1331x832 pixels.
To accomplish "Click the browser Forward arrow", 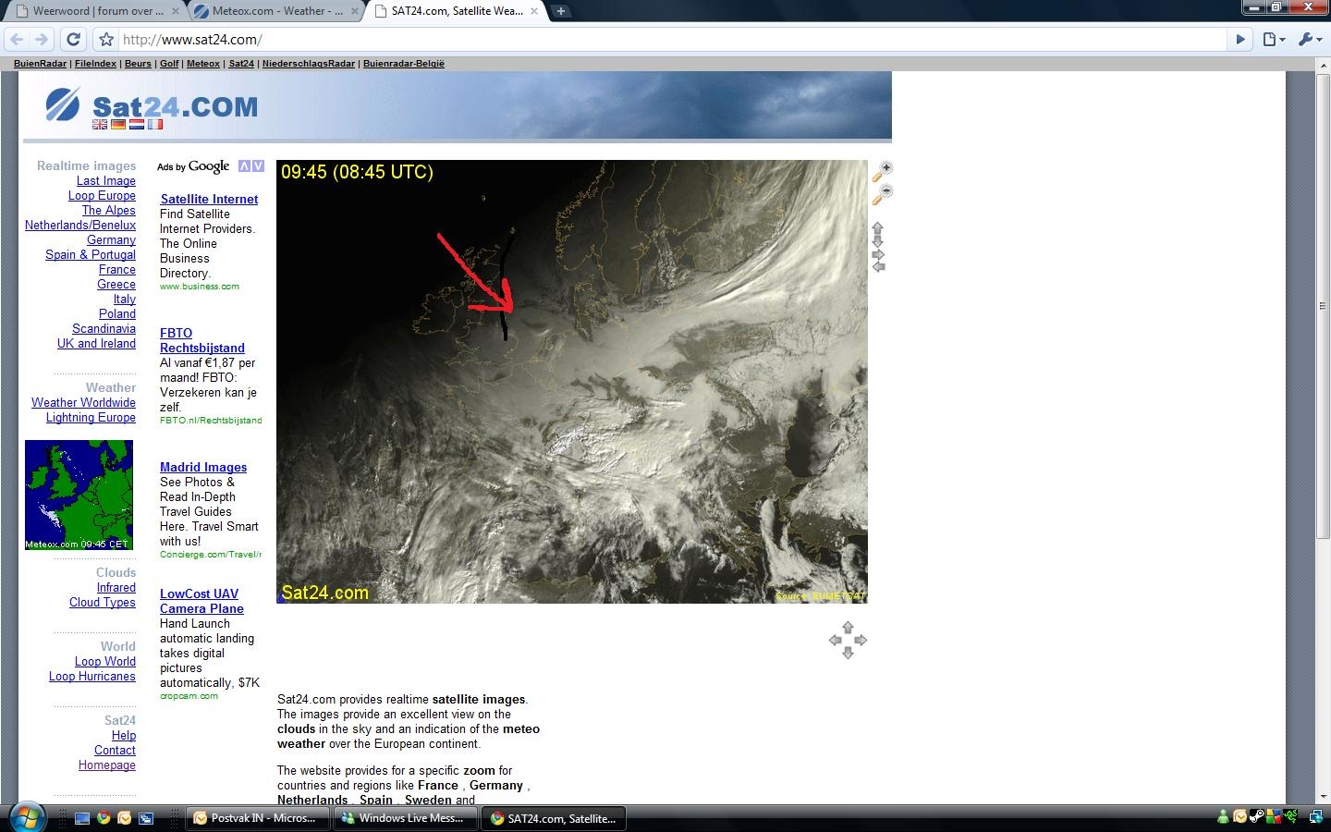I will (41, 40).
